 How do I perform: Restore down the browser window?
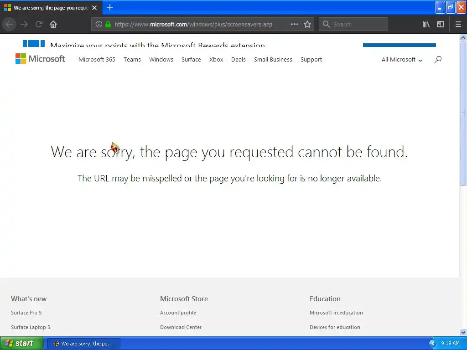coord(451,7)
